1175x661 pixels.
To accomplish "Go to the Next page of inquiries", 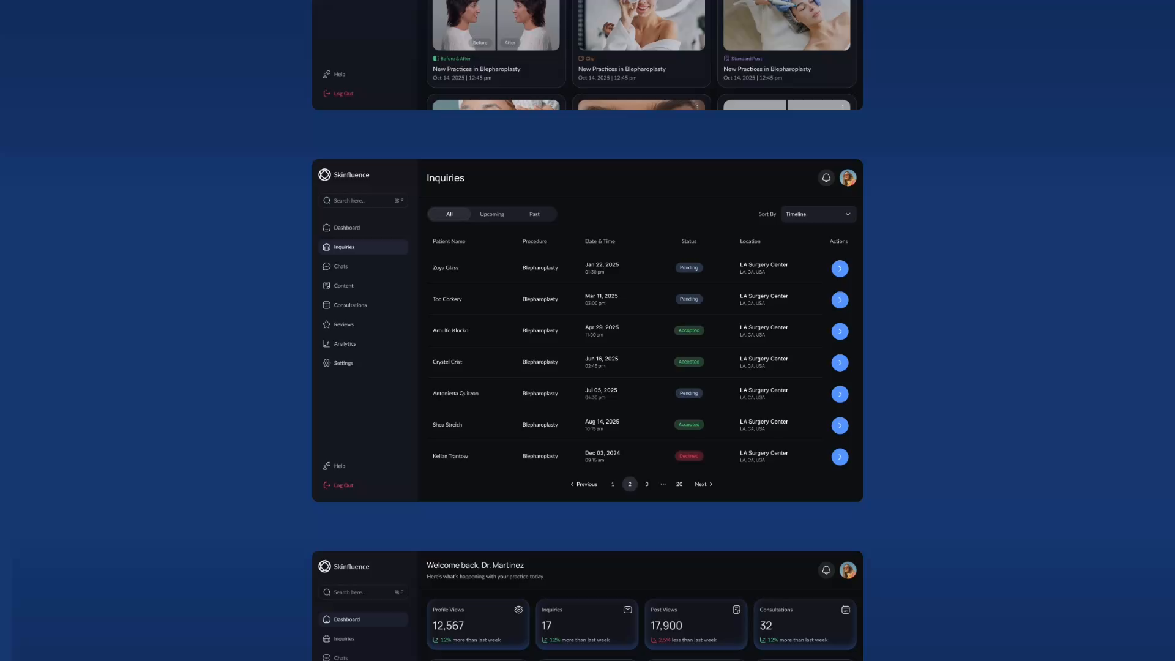I will pos(703,484).
